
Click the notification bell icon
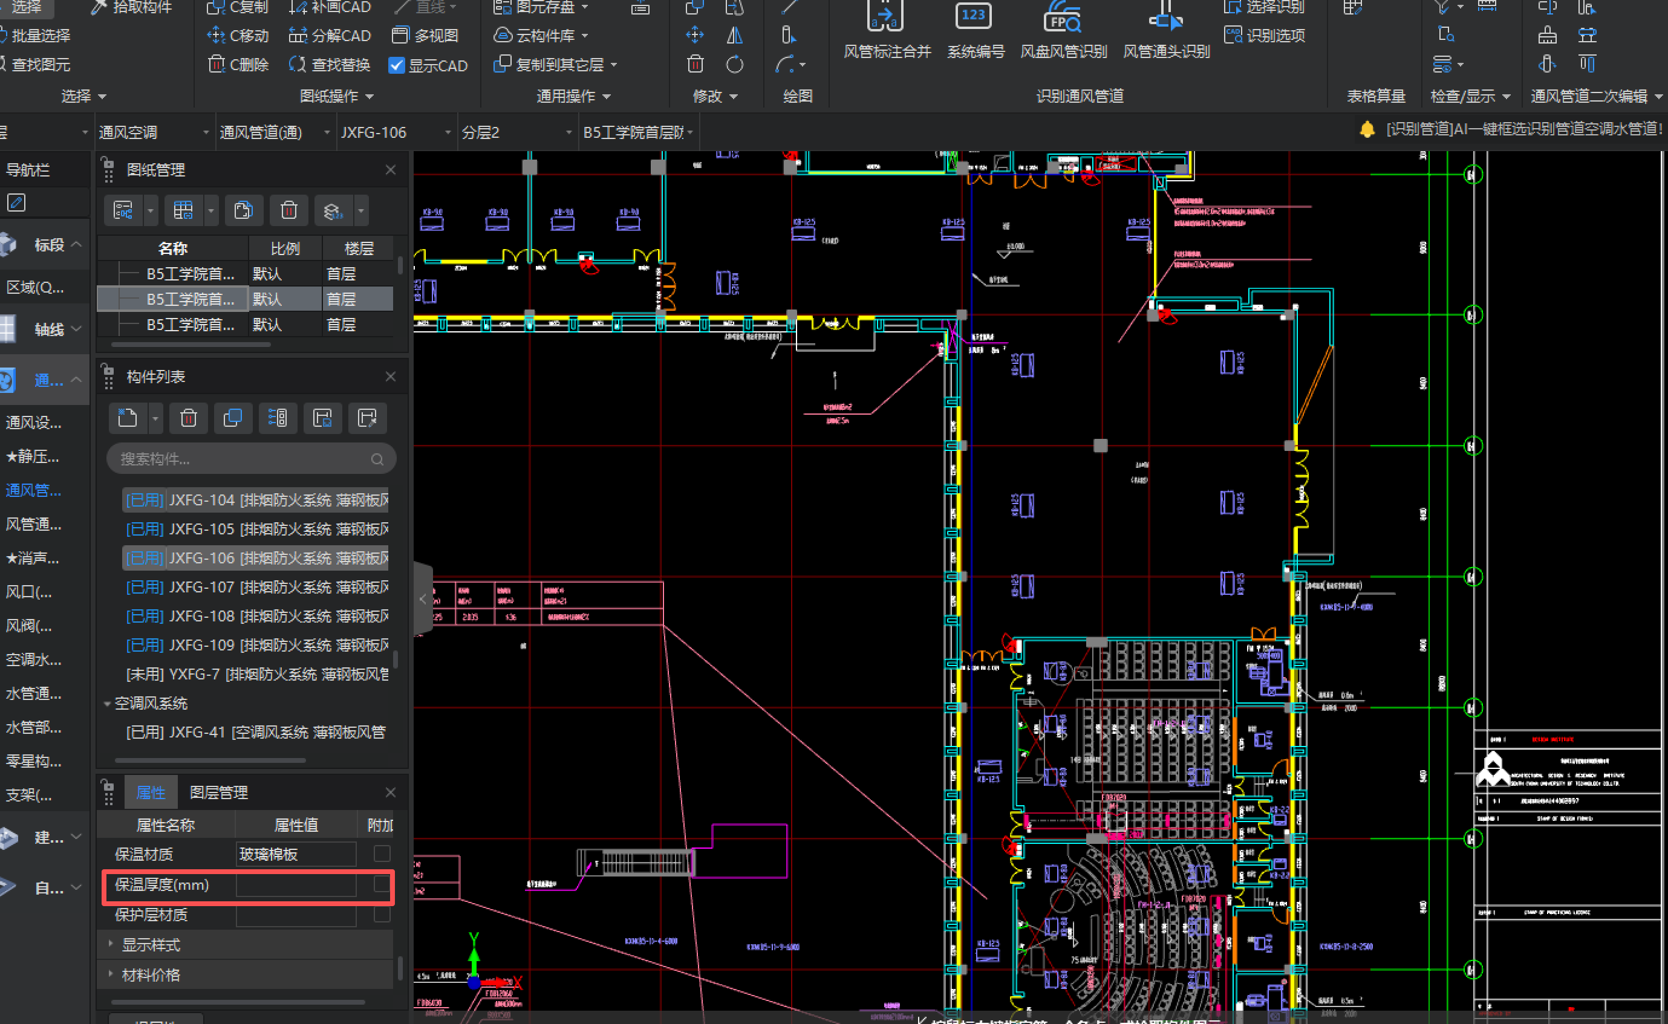pyautogui.click(x=1366, y=129)
